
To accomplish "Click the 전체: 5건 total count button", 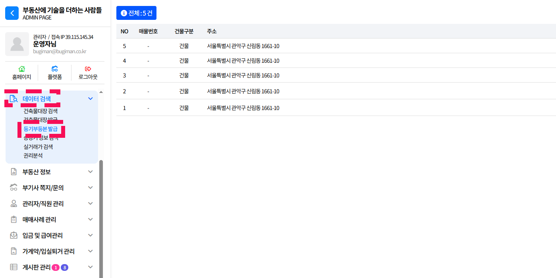I will click(136, 13).
